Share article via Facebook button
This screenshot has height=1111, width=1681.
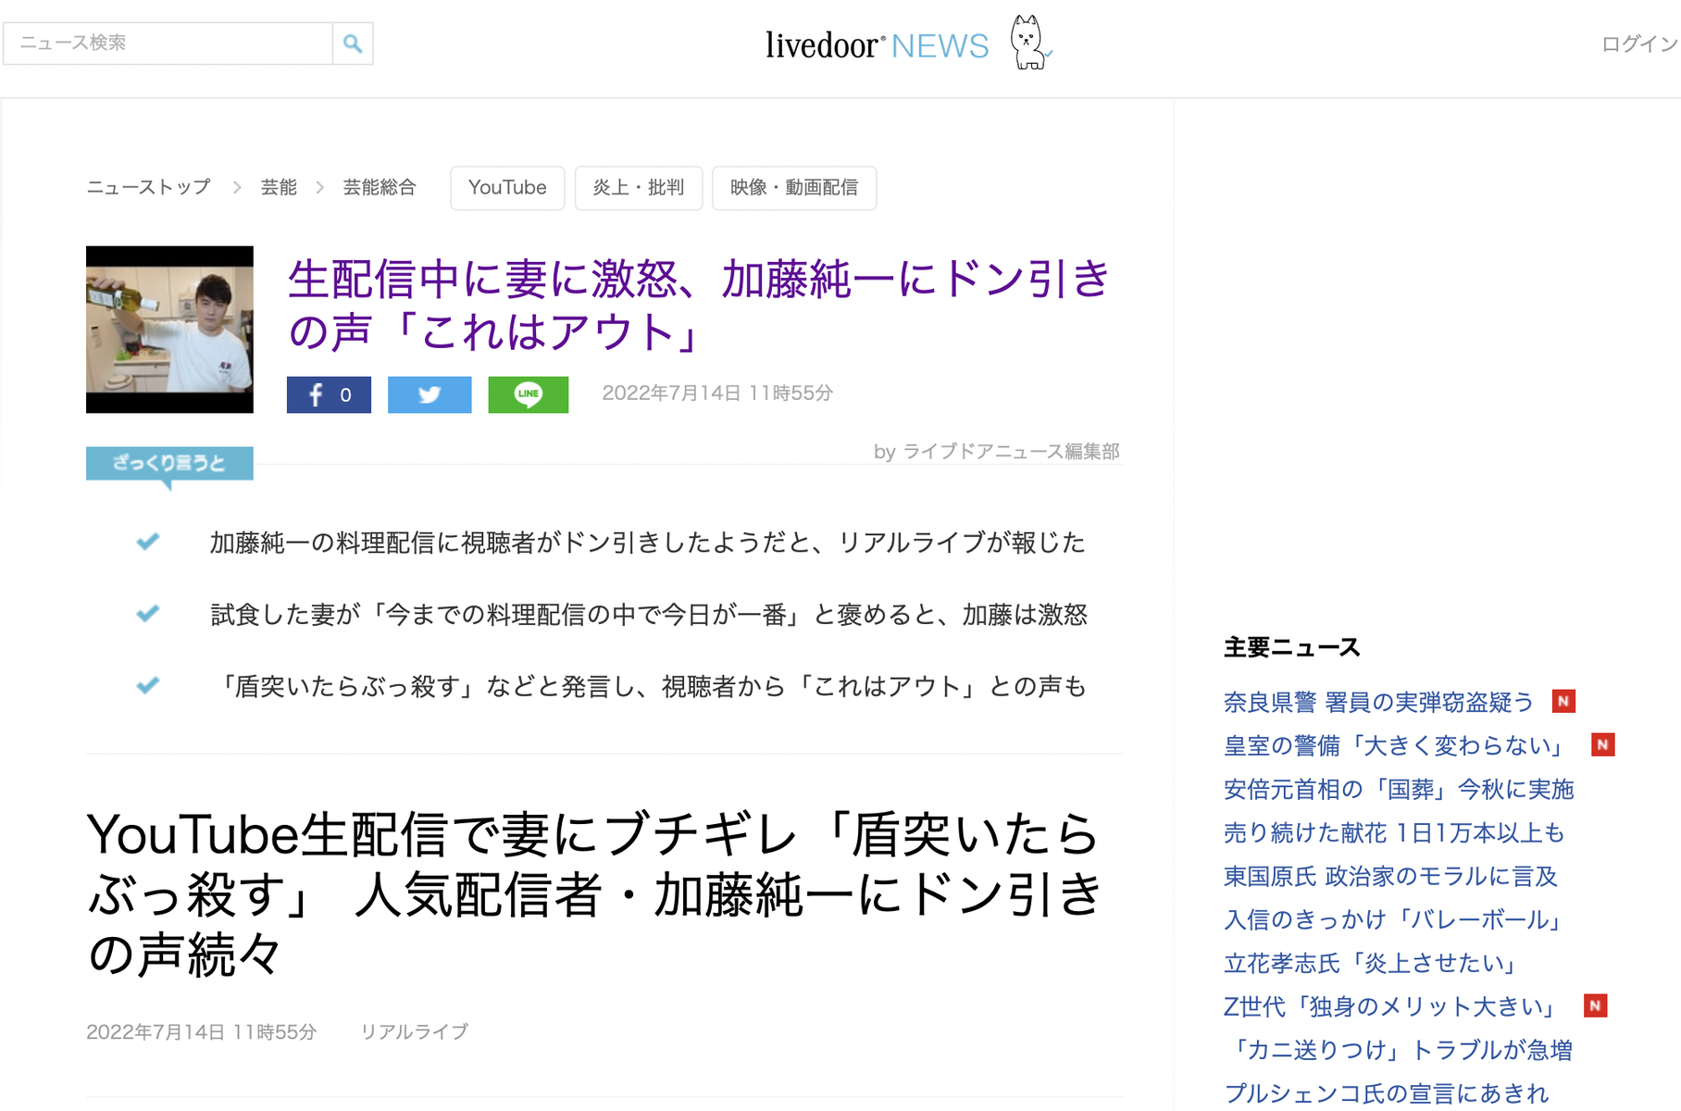pyautogui.click(x=329, y=394)
